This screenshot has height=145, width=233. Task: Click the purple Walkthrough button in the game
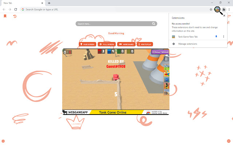tap(160, 52)
